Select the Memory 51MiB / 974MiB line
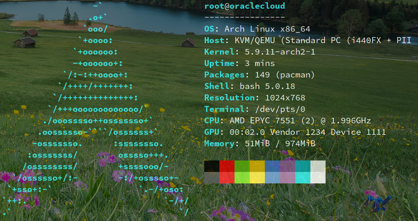This screenshot has width=418, height=221. (260, 144)
